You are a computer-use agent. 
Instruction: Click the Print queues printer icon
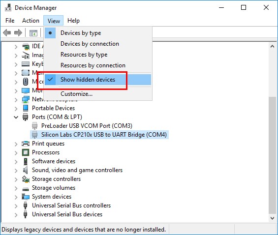tap(26, 144)
